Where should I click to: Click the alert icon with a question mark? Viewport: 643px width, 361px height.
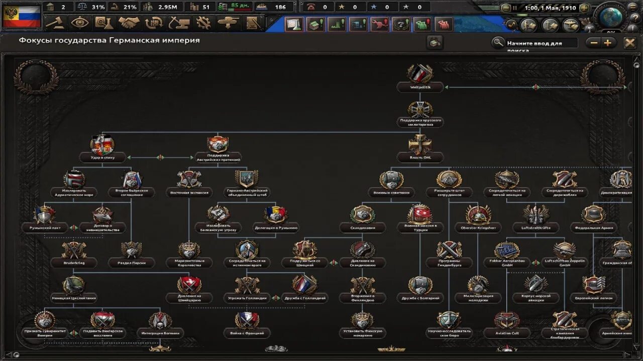click(400, 24)
